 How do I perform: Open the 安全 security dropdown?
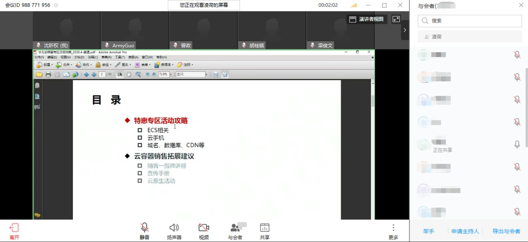coord(104,65)
